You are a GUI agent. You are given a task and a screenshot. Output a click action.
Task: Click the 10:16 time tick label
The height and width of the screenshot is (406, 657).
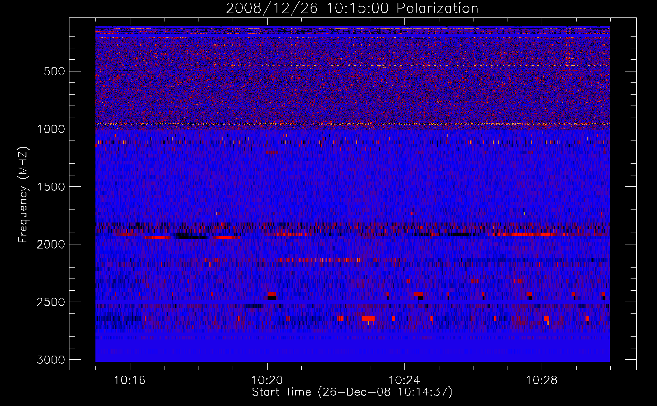[130, 380]
